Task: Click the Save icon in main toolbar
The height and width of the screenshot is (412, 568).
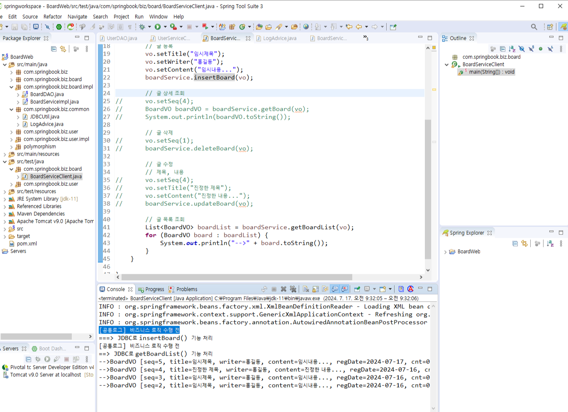Action: coord(15,27)
